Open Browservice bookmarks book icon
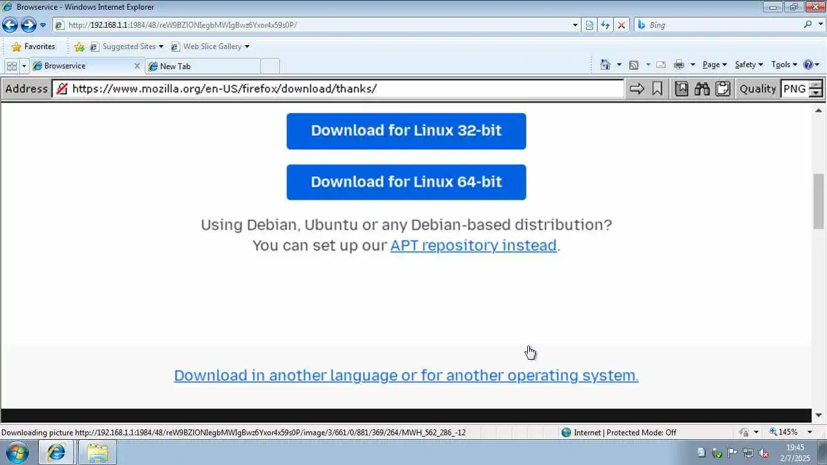 [x=682, y=88]
